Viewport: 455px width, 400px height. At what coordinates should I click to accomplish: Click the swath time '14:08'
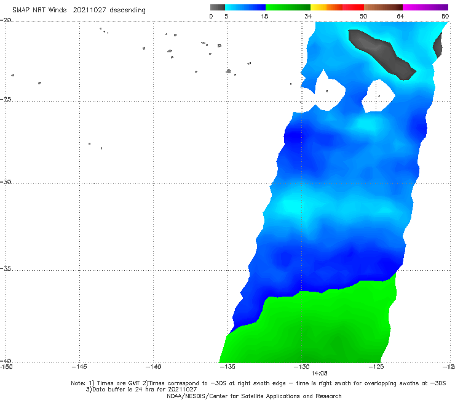319,374
